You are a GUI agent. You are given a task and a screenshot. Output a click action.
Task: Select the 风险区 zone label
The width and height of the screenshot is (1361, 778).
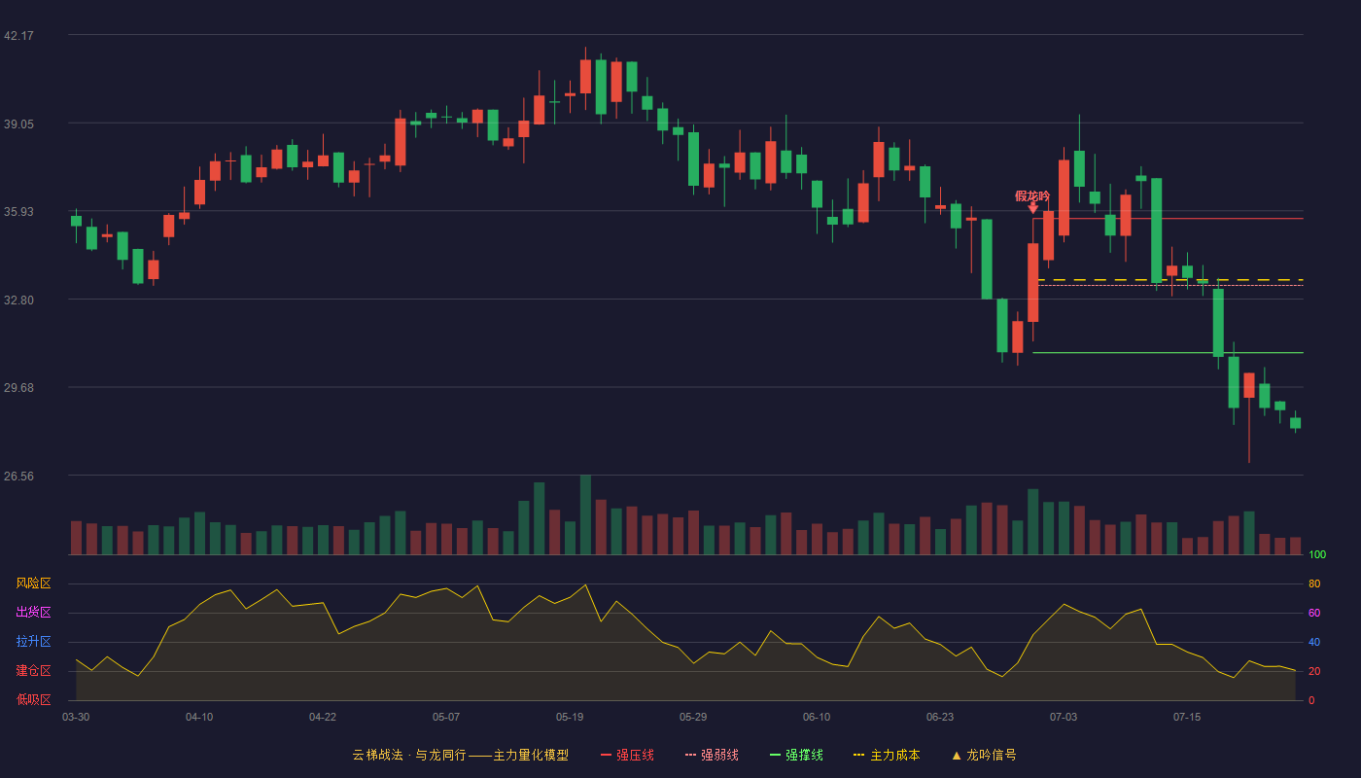tap(33, 583)
